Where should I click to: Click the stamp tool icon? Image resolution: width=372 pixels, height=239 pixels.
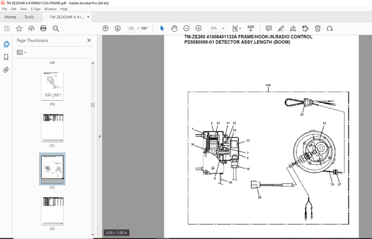point(305,28)
